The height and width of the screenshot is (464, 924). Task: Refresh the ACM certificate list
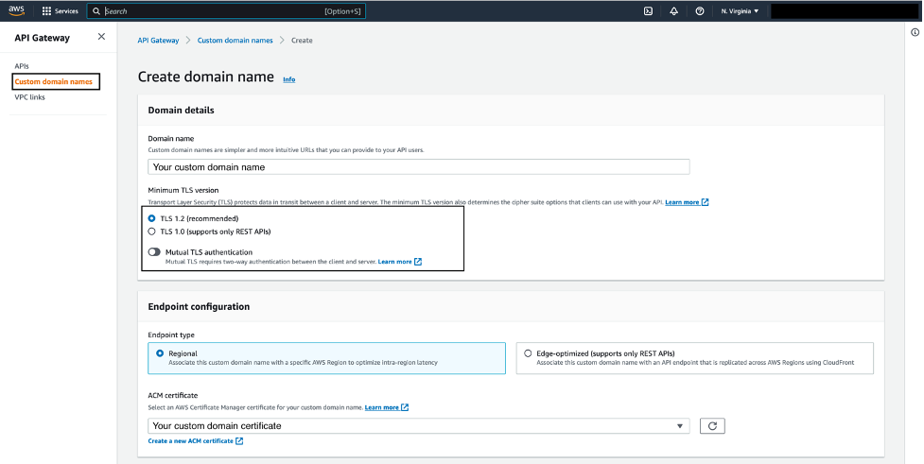coord(712,425)
